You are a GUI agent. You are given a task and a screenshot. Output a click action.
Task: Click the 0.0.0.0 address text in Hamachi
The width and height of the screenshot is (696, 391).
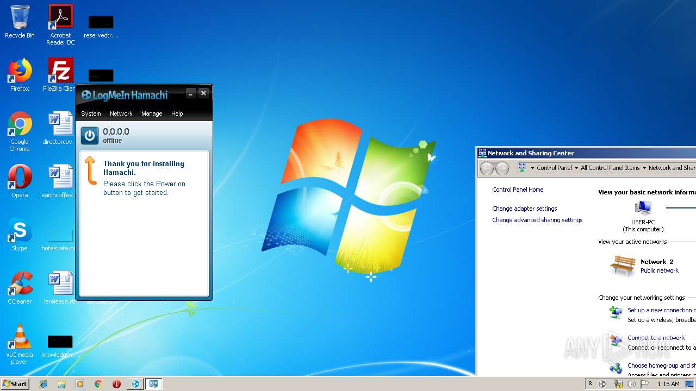pos(116,131)
